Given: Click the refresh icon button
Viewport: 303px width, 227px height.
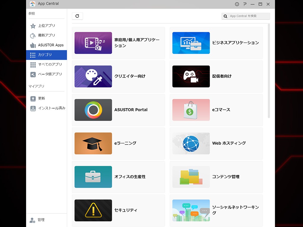Looking at the screenshot, I should pyautogui.click(x=77, y=16).
